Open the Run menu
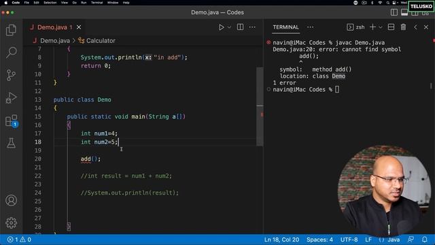The image size is (435, 245). coord(84,3)
